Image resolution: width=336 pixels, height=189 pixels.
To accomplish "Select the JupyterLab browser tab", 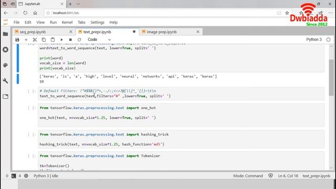I will coord(41,4).
